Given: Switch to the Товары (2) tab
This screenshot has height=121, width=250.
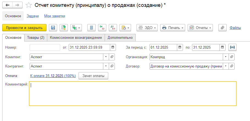Looking at the screenshot, I should coord(36,37).
